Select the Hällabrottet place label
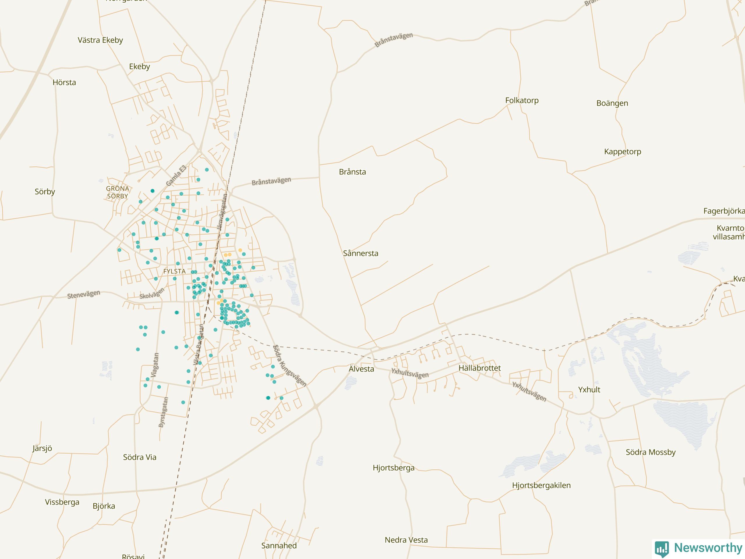Viewport: 745px width, 559px height. click(x=479, y=368)
